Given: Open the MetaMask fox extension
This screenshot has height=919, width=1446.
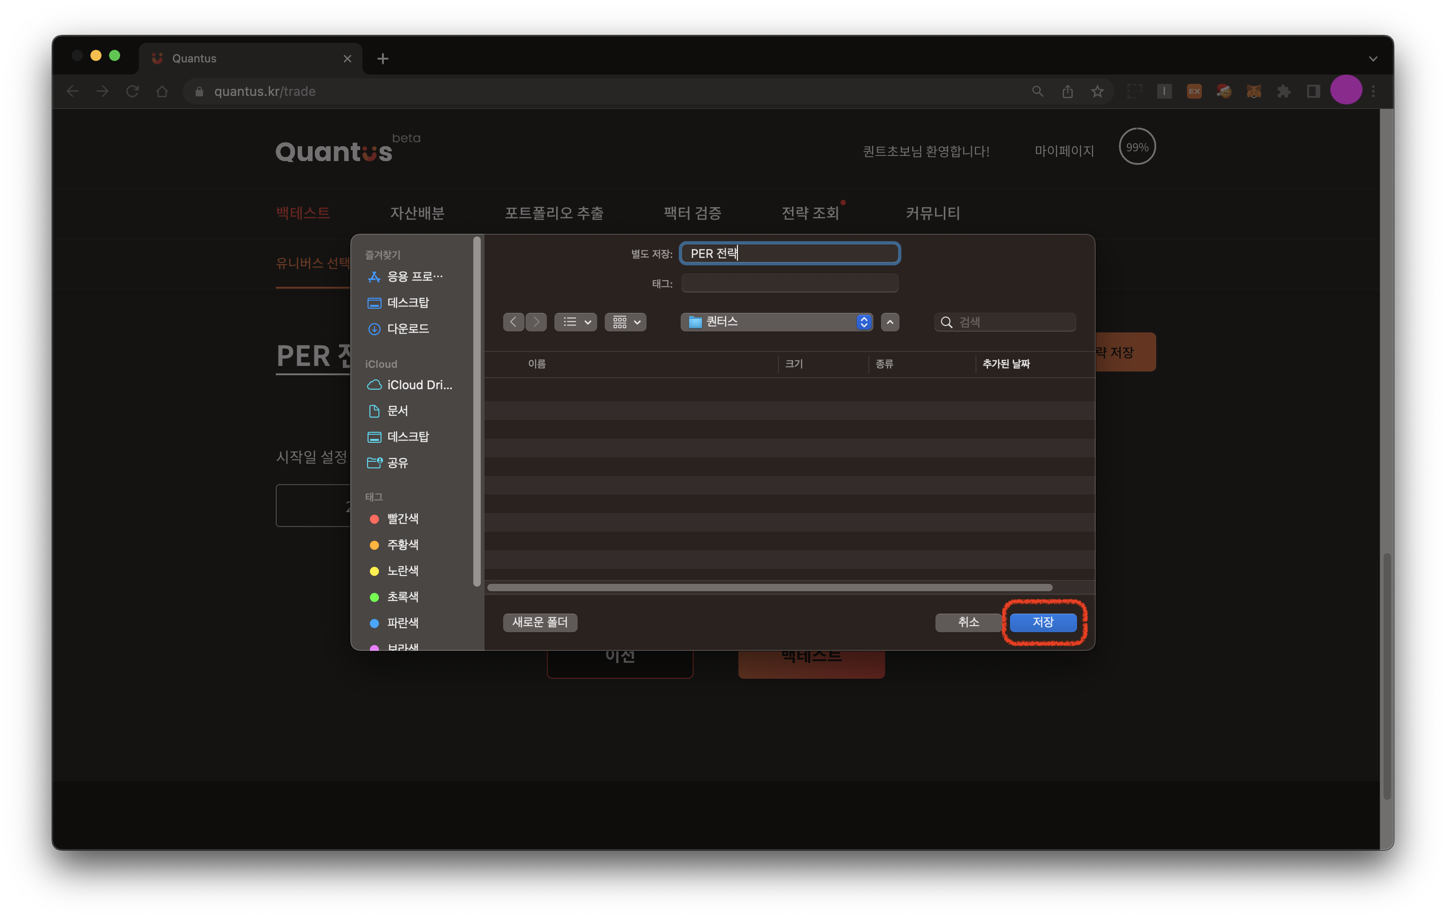Looking at the screenshot, I should (x=1253, y=91).
